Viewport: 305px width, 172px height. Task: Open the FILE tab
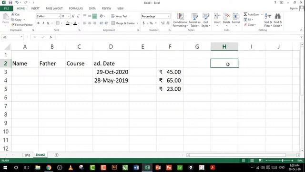click(x=6, y=9)
